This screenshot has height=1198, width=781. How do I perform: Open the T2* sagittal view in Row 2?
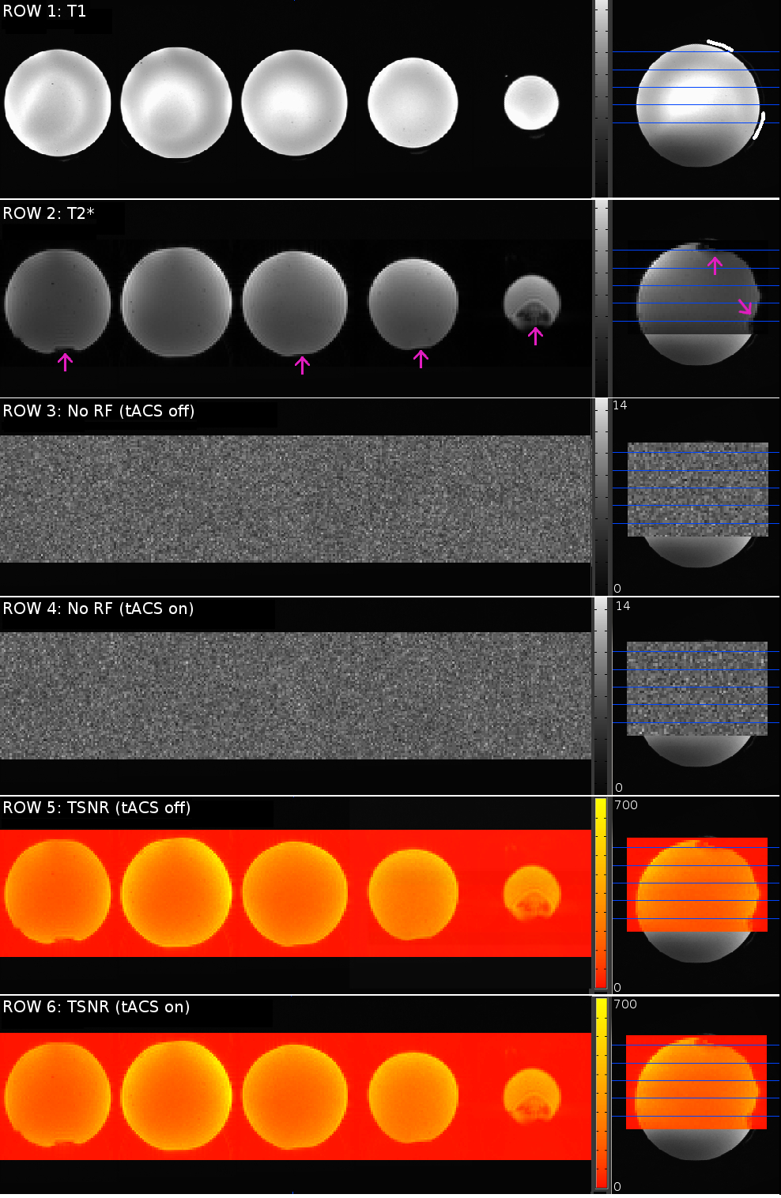(x=697, y=303)
